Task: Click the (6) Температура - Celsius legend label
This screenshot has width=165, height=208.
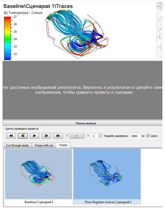Action: click(x=23, y=13)
